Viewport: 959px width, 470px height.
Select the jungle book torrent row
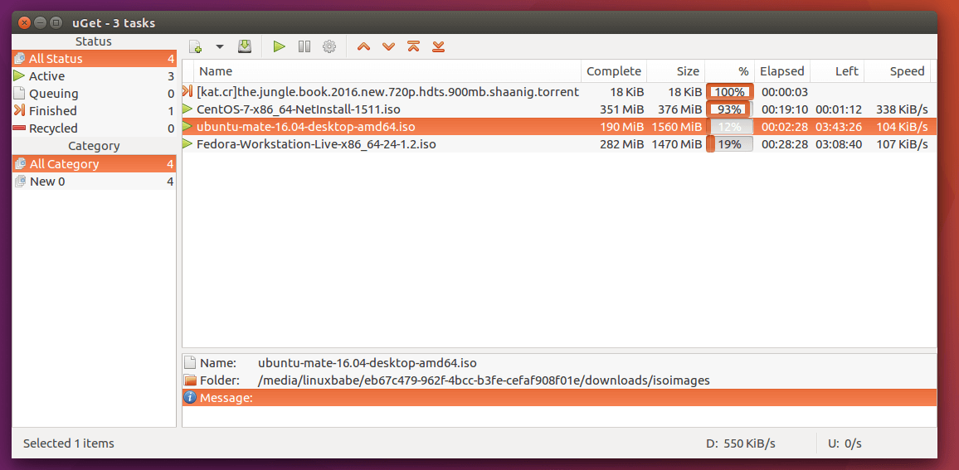point(387,92)
